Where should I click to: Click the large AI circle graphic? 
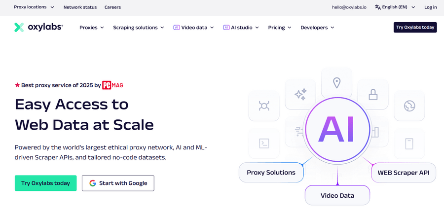(337, 127)
